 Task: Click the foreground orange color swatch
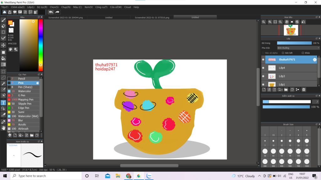tap(10, 22)
